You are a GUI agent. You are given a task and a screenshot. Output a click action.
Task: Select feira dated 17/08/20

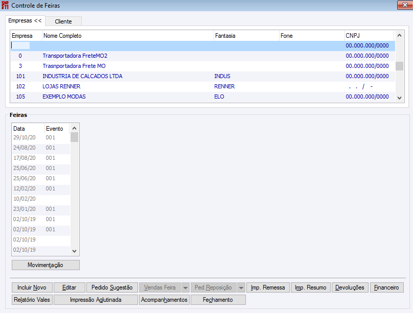[x=41, y=158]
